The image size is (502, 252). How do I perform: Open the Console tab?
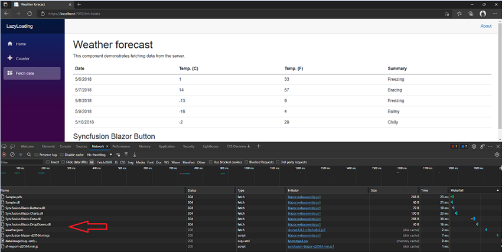click(x=66, y=146)
